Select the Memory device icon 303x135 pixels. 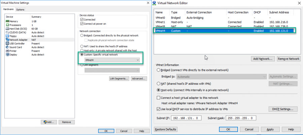click(7, 21)
